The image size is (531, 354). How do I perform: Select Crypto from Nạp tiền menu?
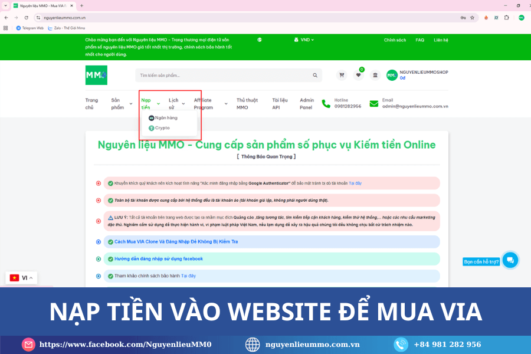pos(162,128)
